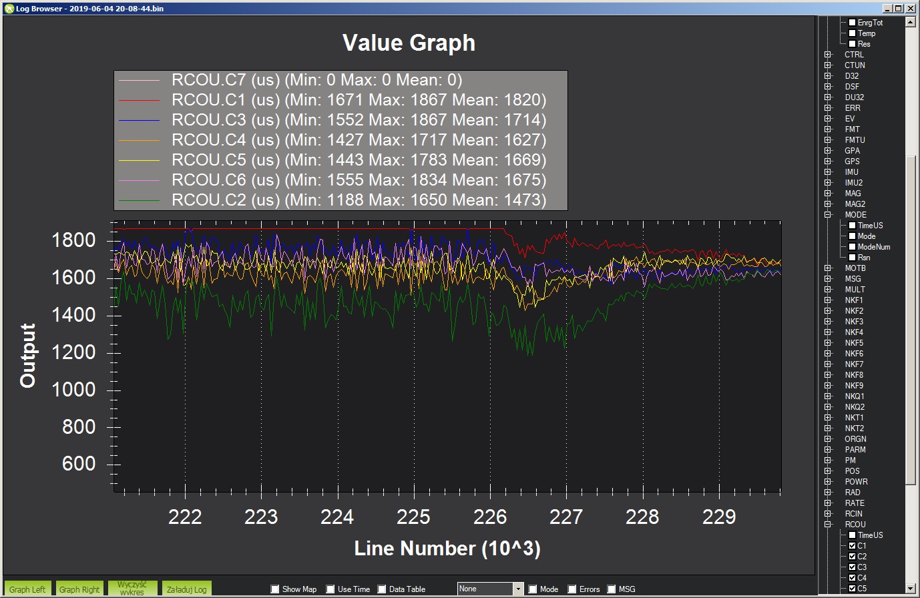920x598 pixels.
Task: Click the RCOU.C6 magenta legend entry
Action: 332,180
